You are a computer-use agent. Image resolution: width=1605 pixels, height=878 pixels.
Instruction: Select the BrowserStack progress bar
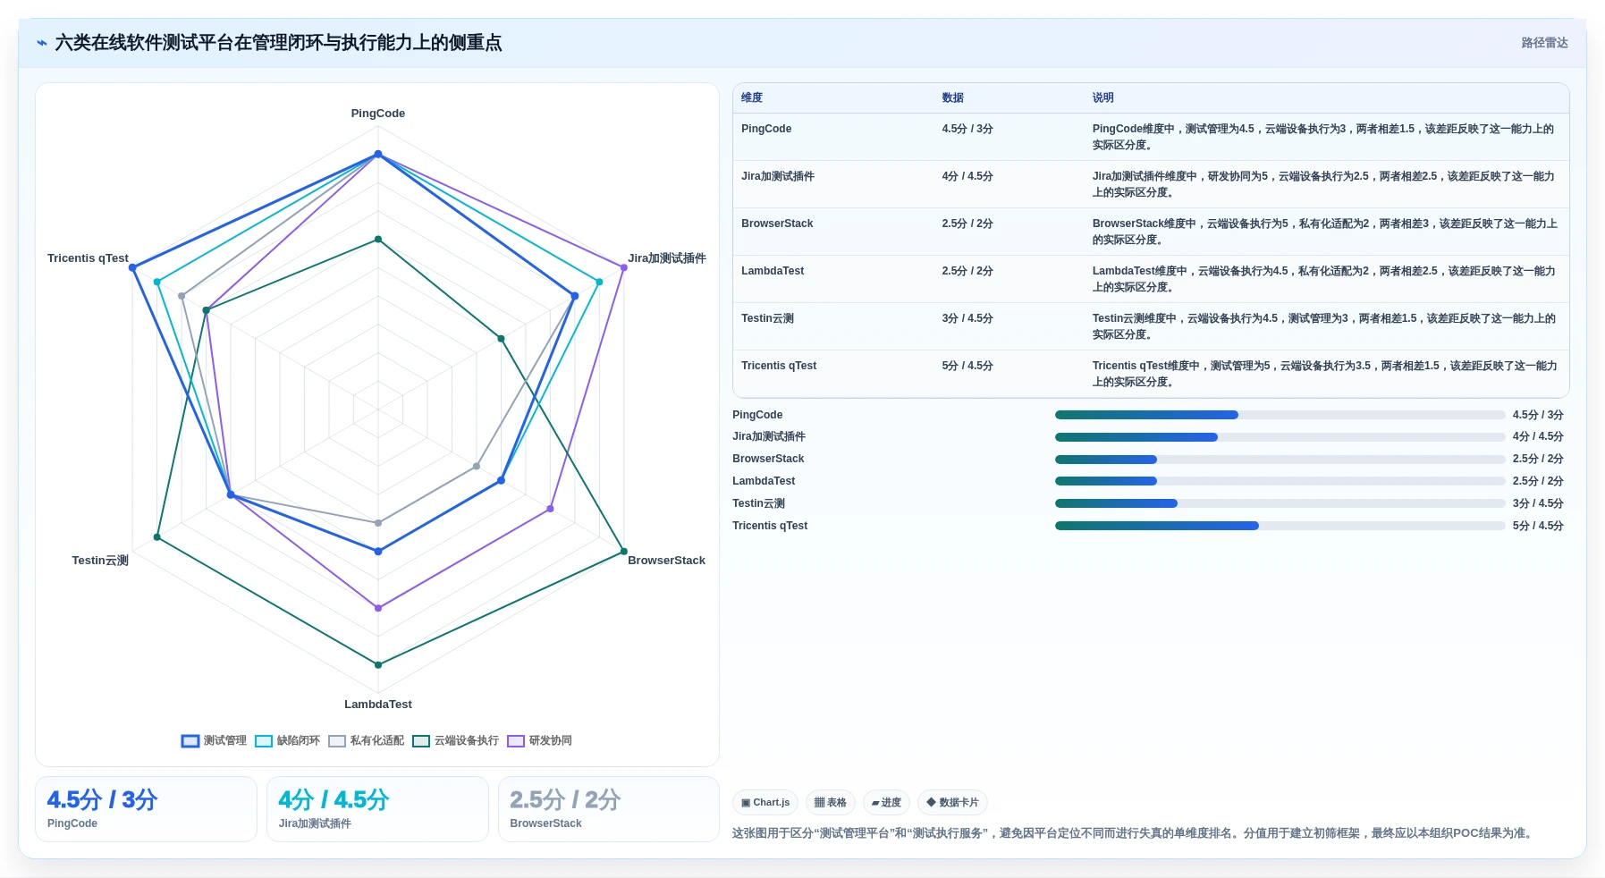tap(1280, 460)
